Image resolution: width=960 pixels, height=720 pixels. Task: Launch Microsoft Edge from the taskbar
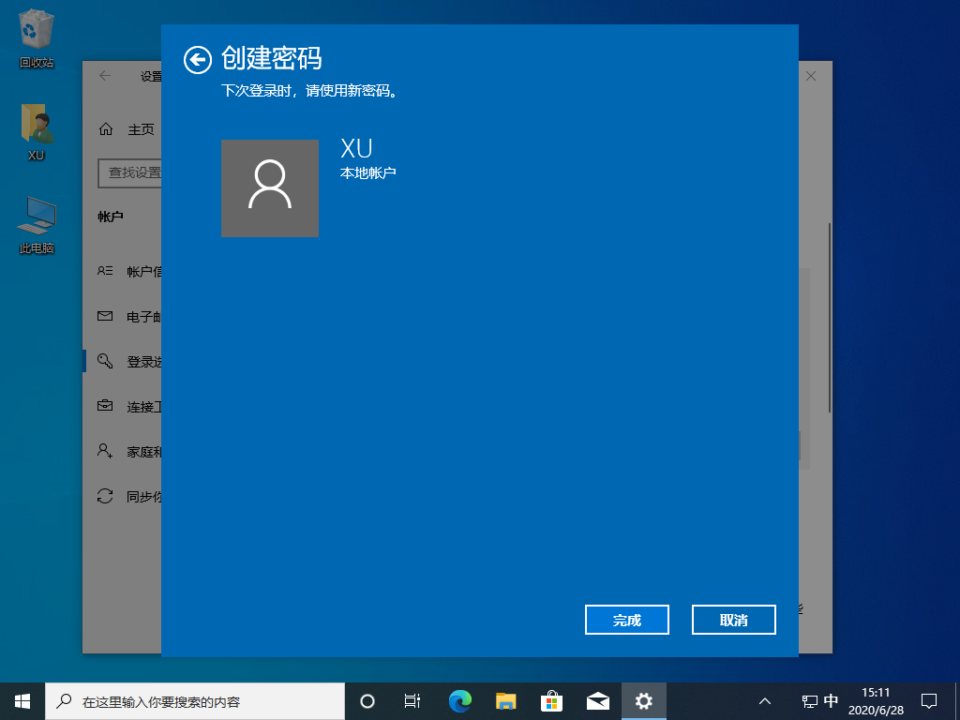coord(459,700)
